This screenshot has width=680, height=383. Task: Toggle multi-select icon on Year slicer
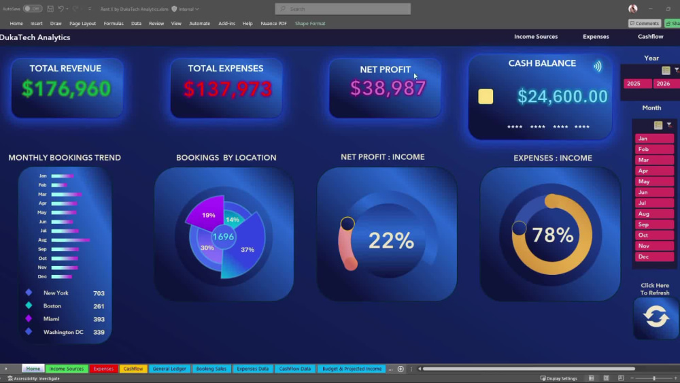pyautogui.click(x=666, y=70)
